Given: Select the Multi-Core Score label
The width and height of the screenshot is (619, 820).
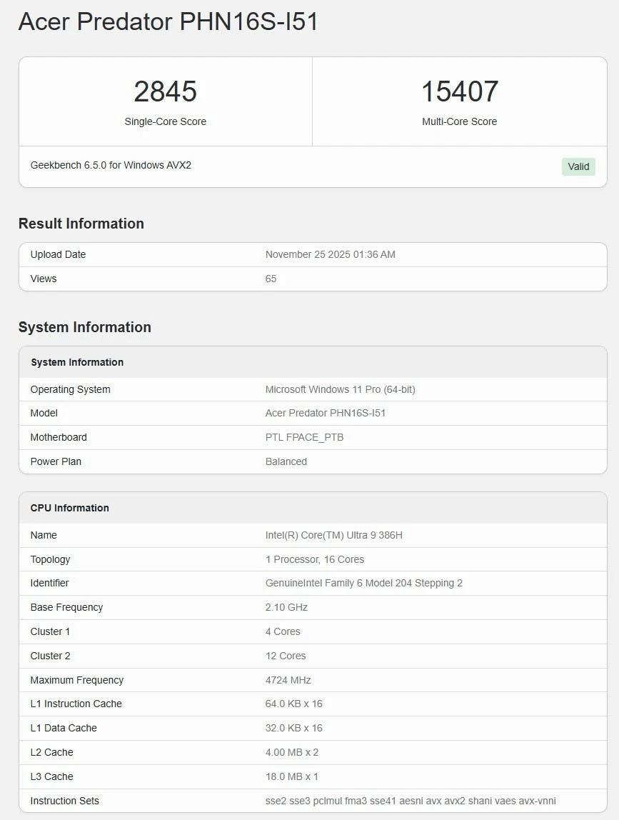Looking at the screenshot, I should point(459,121).
